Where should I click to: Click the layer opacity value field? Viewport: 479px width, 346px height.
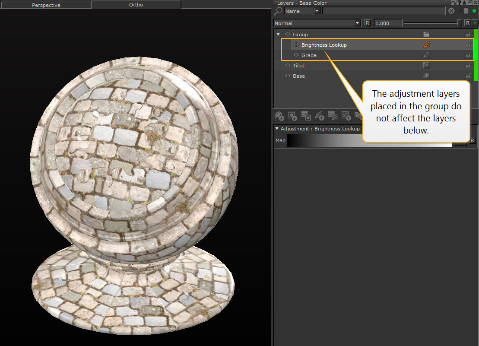pyautogui.click(x=388, y=23)
